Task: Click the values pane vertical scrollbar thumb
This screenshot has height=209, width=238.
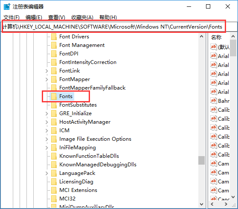Action: pos(233,48)
